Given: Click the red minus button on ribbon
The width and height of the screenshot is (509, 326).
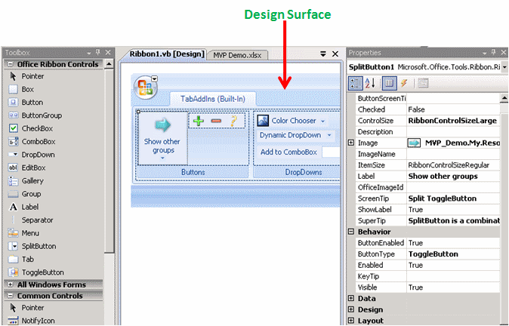Looking at the screenshot, I should [216, 121].
